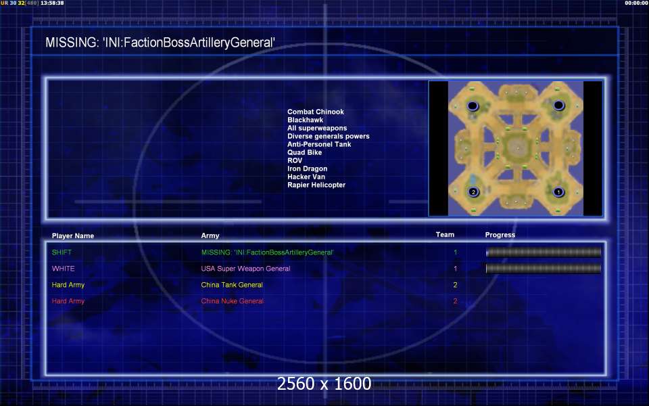This screenshot has height=406, width=649.
Task: Click start position marker 2 on the map
Action: [473, 191]
